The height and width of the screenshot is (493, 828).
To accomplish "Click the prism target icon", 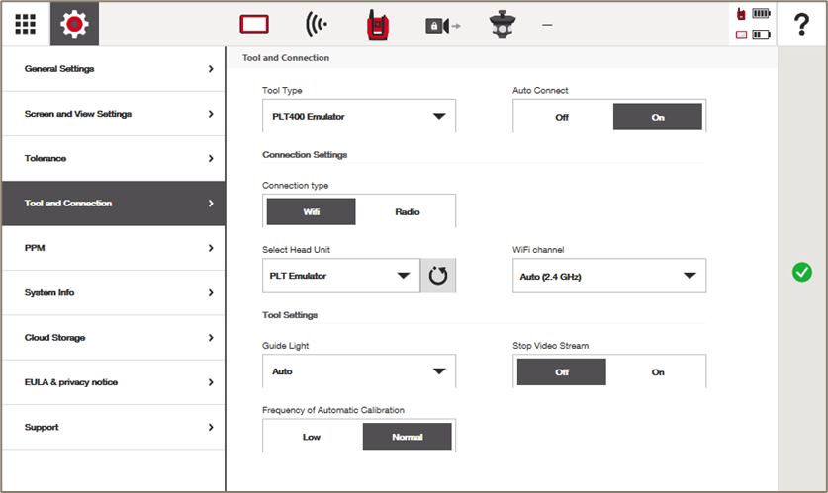I will coord(504,25).
